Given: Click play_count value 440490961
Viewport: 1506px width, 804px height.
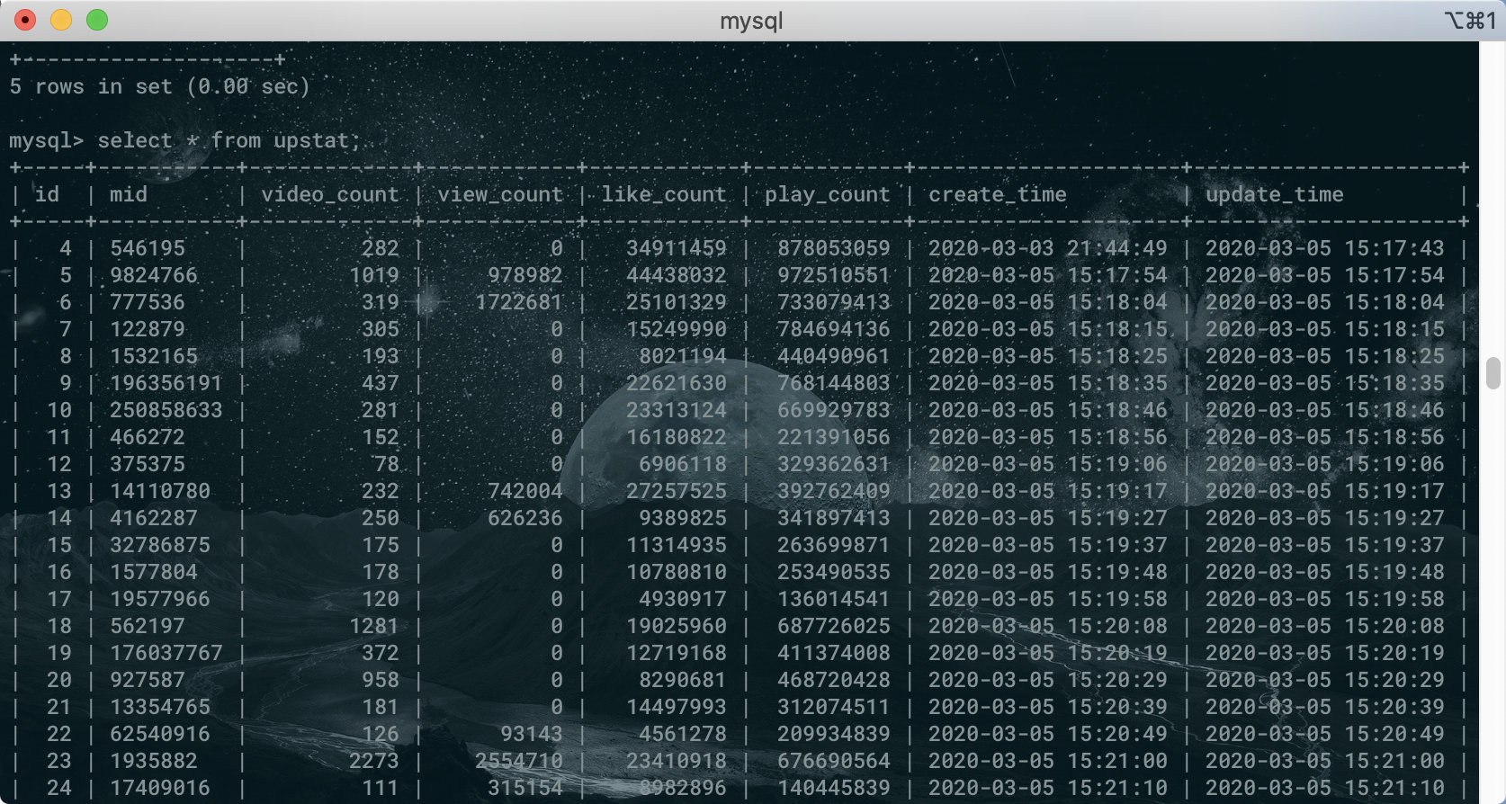Looking at the screenshot, I should (834, 357).
